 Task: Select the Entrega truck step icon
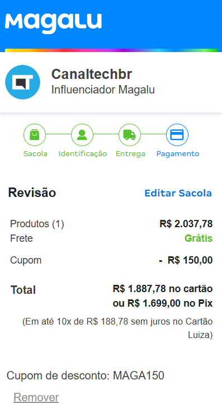pos(130,135)
